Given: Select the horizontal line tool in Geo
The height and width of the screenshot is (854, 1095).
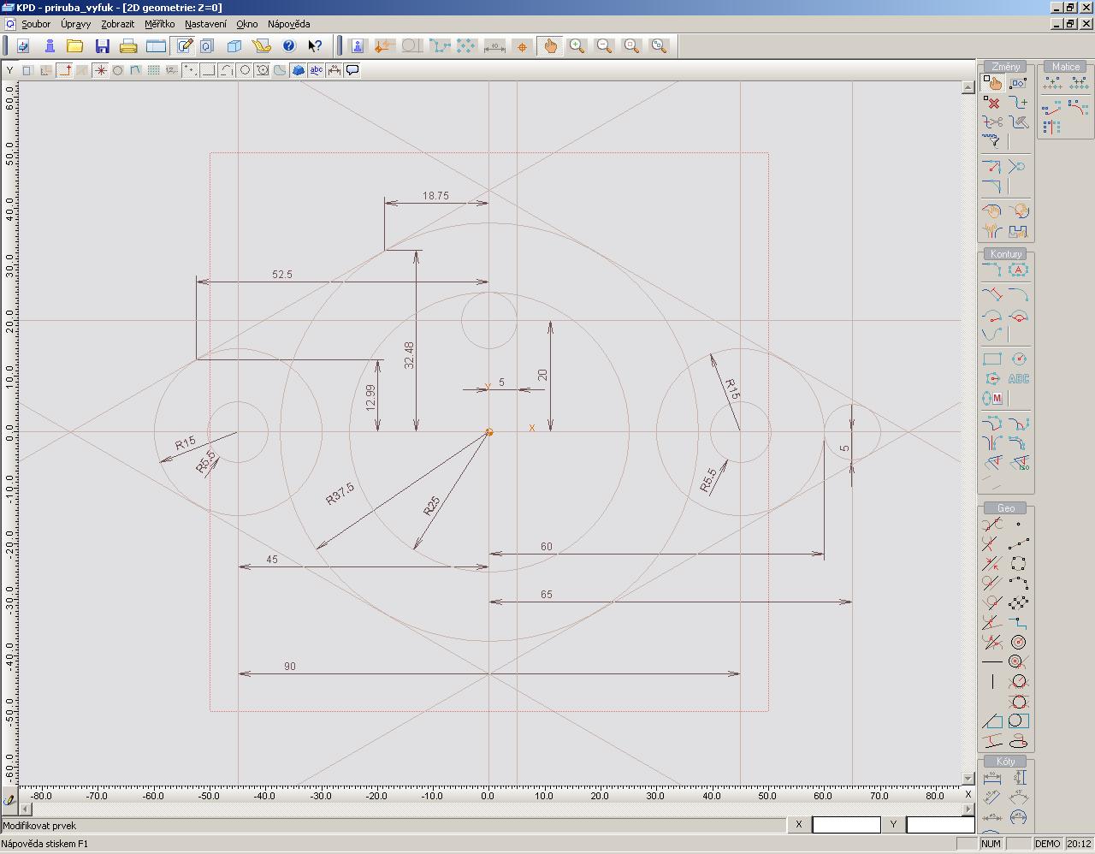Looking at the screenshot, I should [991, 661].
